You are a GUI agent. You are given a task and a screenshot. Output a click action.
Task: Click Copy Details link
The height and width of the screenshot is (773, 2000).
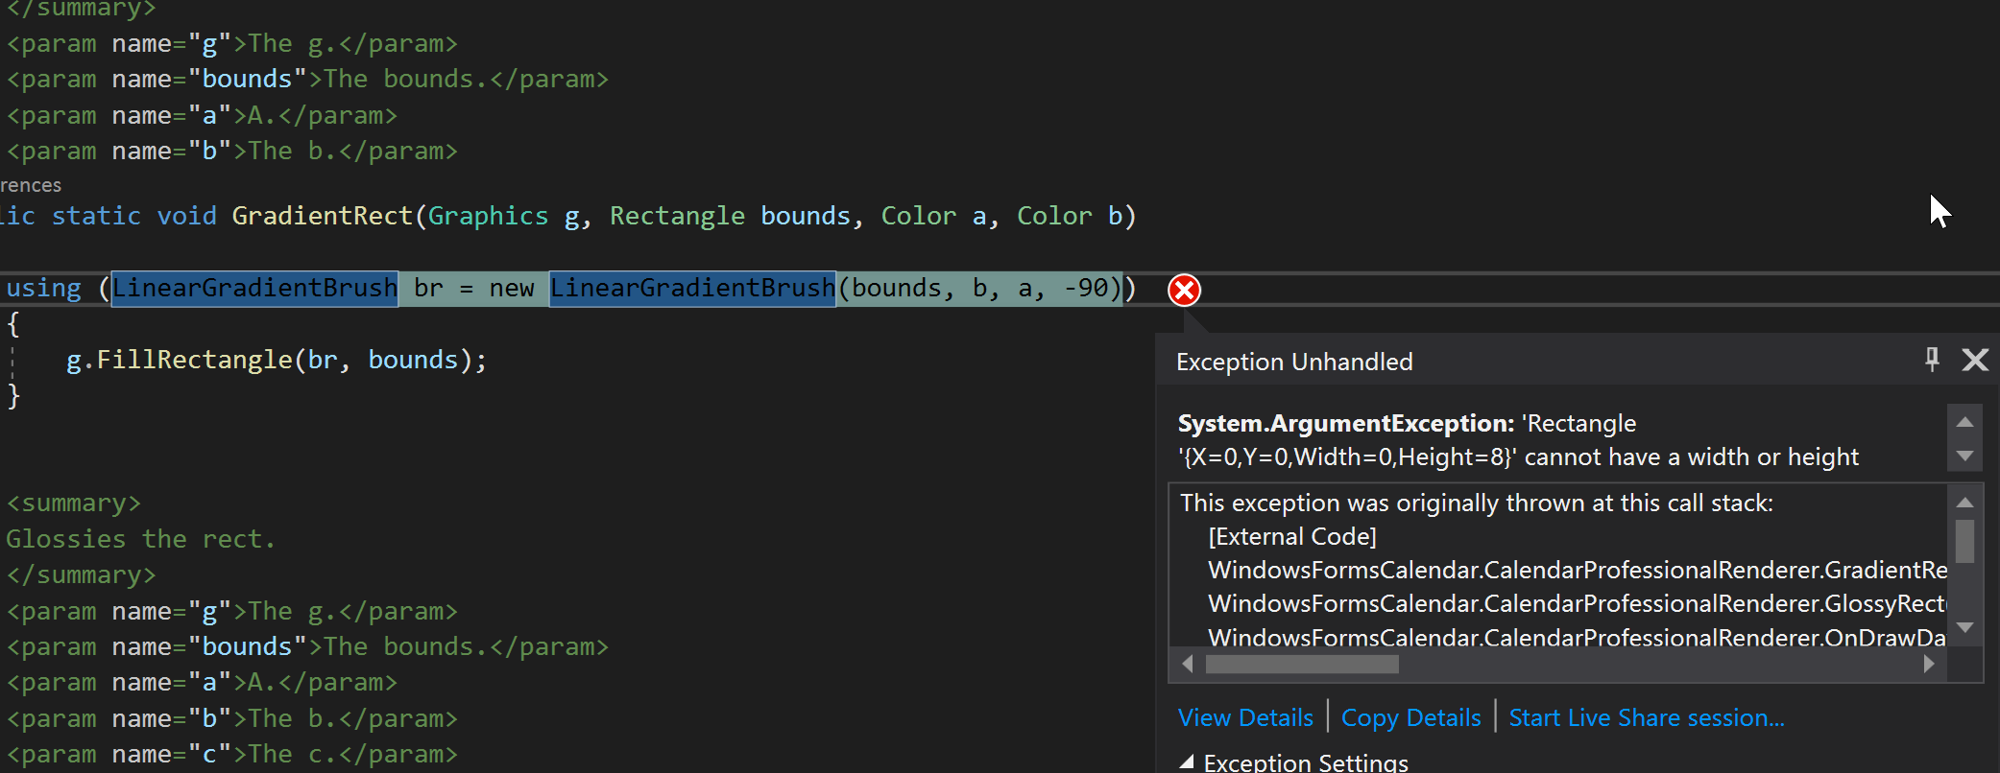pyautogui.click(x=1410, y=717)
